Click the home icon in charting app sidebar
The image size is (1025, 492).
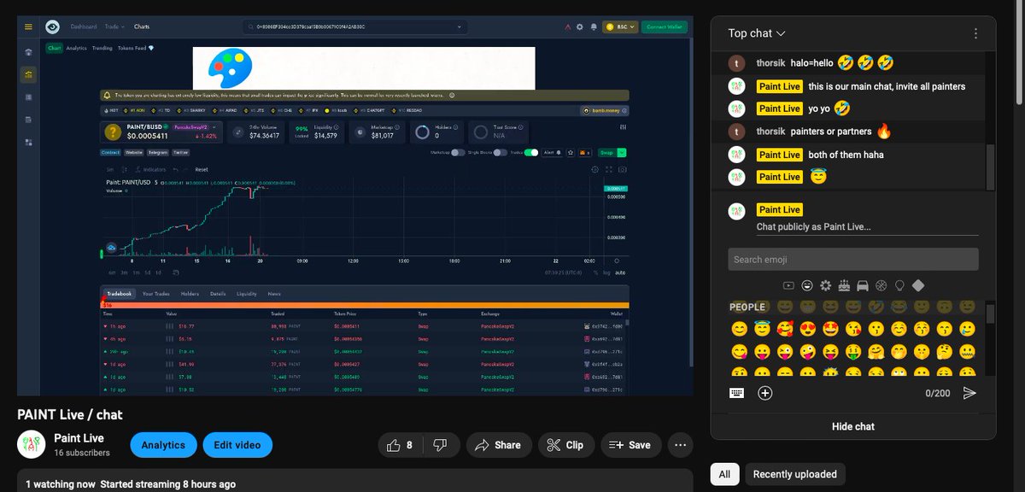28,52
